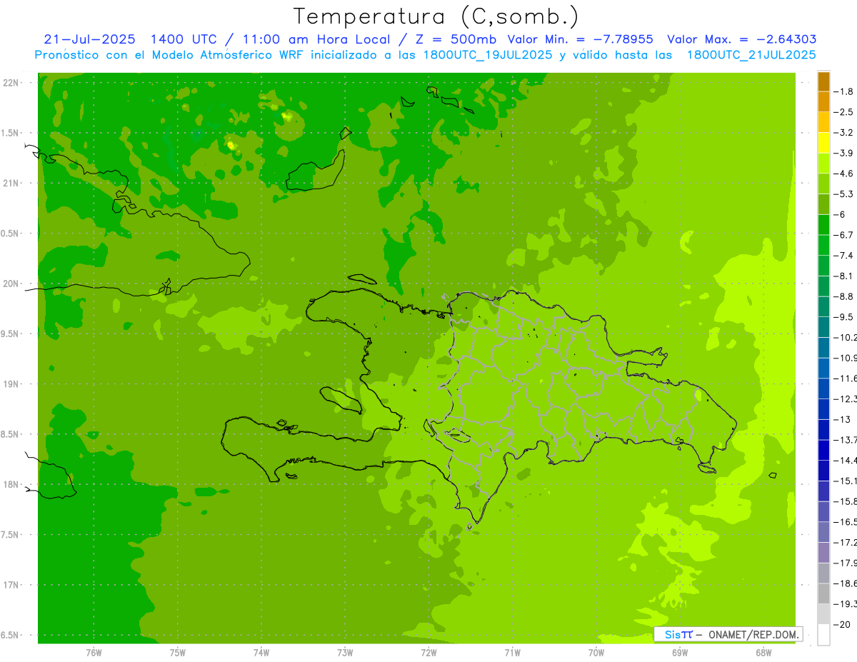The image size is (857, 662).
Task: Click the '70W' longitude label
Action: tap(596, 653)
